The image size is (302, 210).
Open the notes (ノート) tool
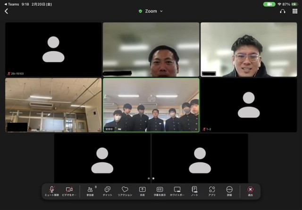point(194,191)
